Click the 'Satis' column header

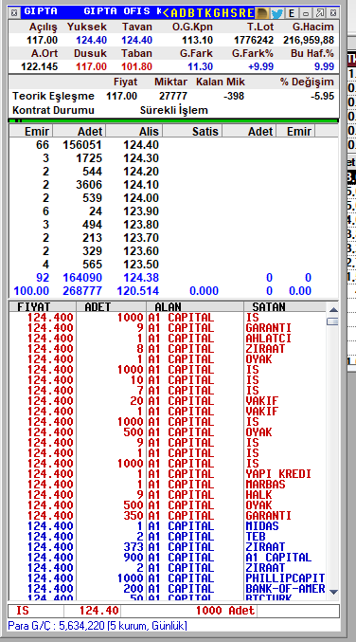[x=192, y=131]
